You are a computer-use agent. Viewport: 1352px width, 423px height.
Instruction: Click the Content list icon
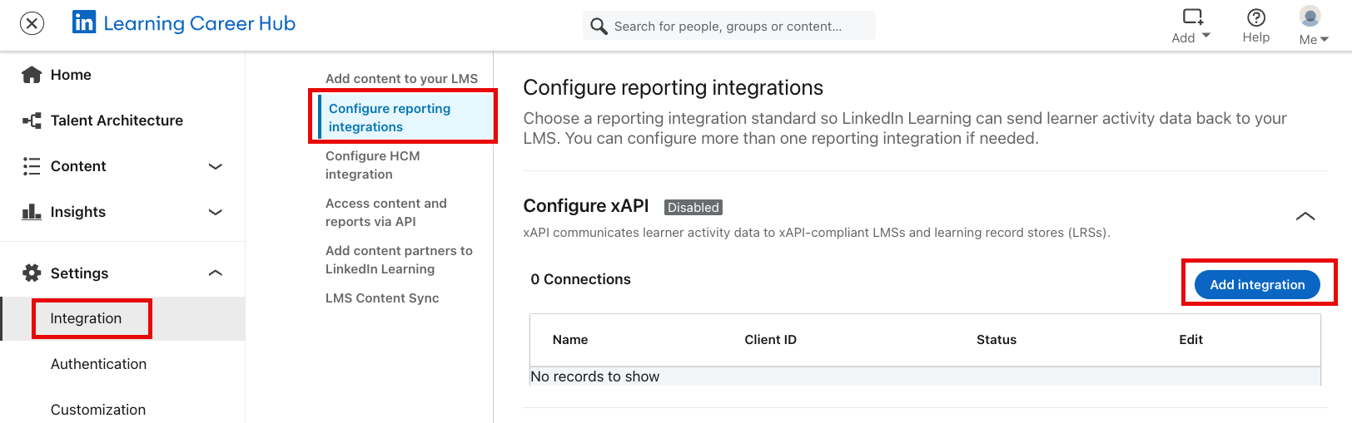click(x=32, y=166)
